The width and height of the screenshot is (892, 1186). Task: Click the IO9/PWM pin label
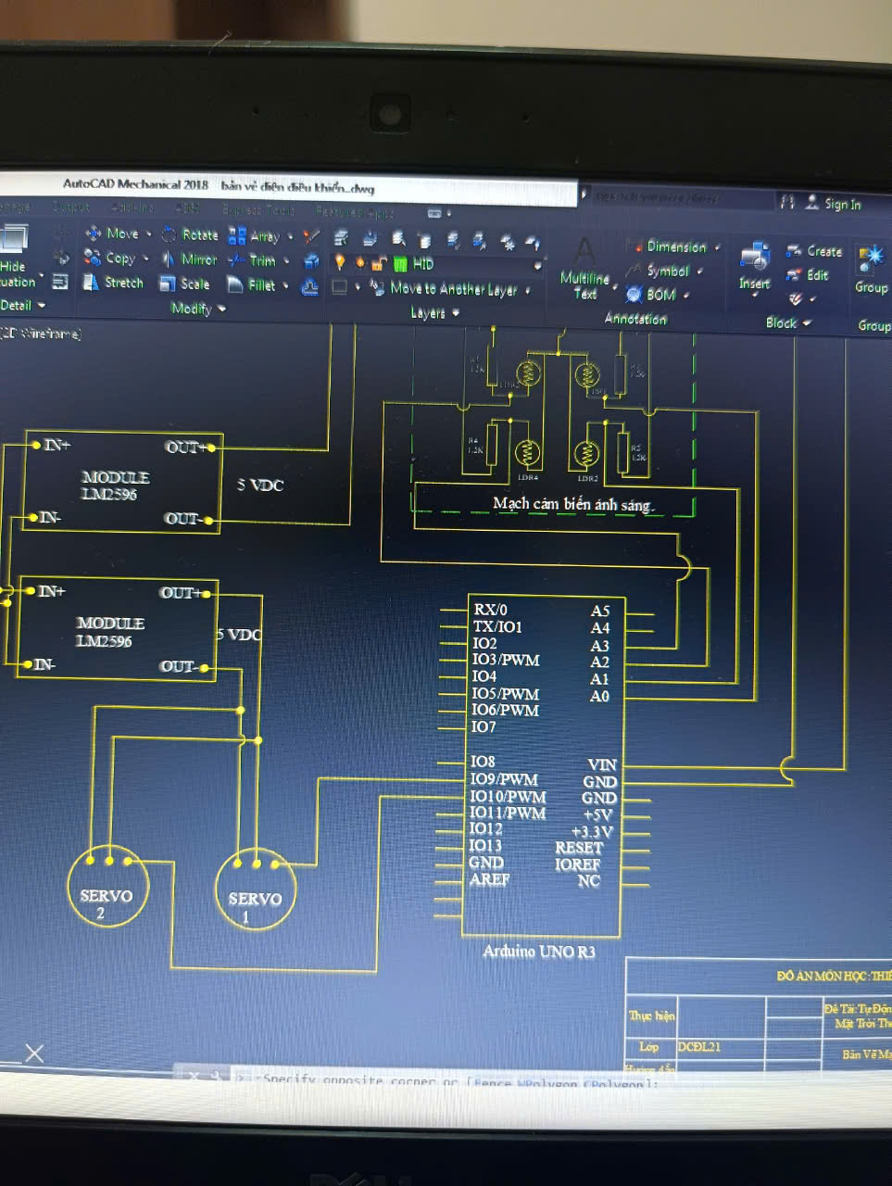coord(504,779)
